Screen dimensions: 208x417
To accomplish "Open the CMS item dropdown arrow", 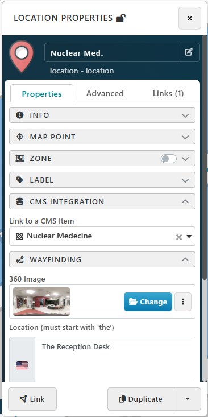I will tap(189, 236).
